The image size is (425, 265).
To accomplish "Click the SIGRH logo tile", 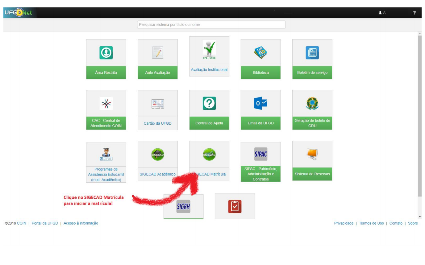I will tap(183, 206).
